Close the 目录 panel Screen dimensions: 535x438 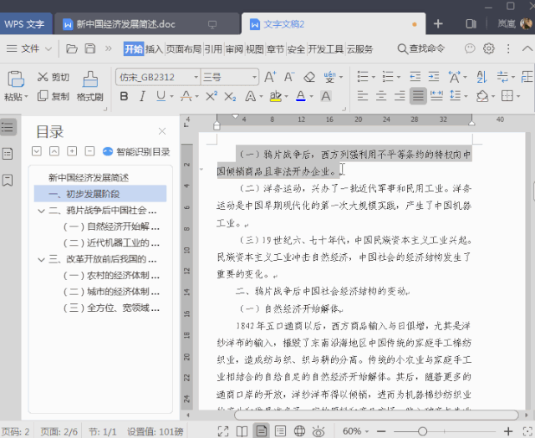pos(162,131)
